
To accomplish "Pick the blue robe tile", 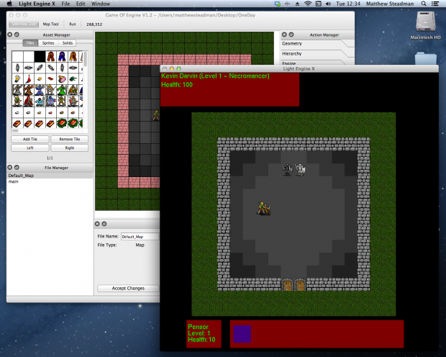I will tap(62, 56).
